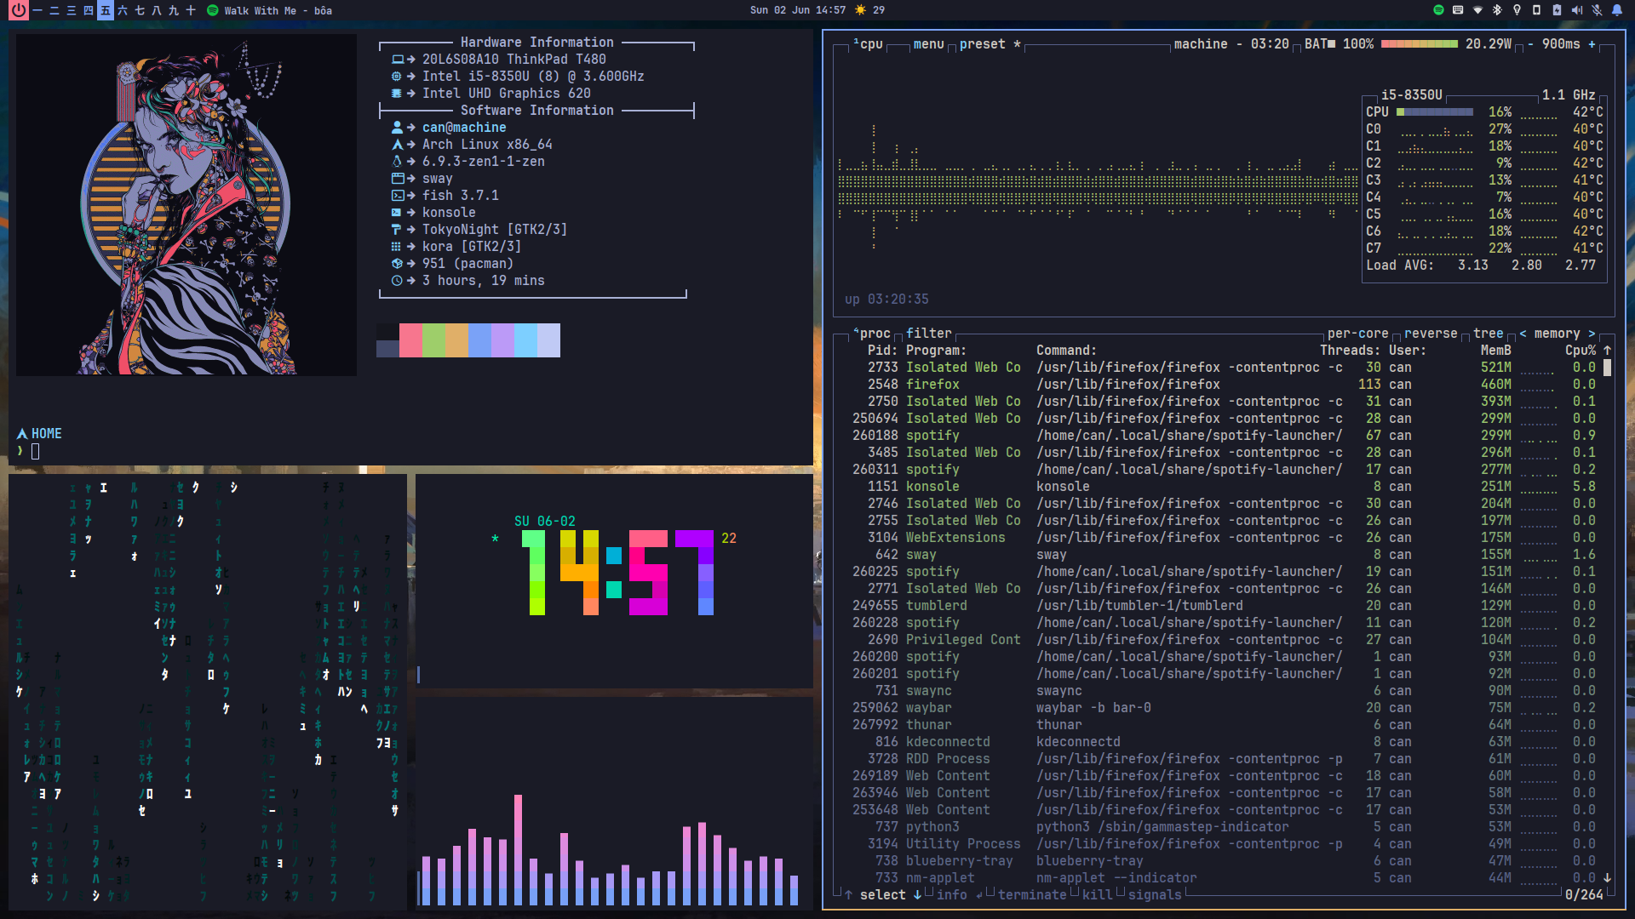Click the geisha artwork image in the terminal
Viewport: 1635px width, 919px height.
coord(186,205)
